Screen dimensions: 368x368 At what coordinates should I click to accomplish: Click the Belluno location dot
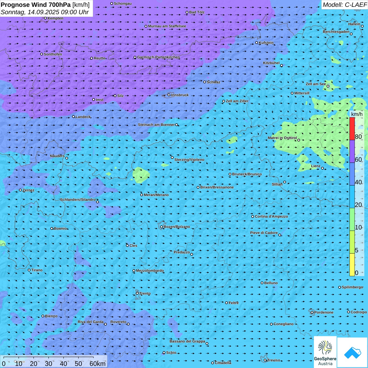point(262,283)
